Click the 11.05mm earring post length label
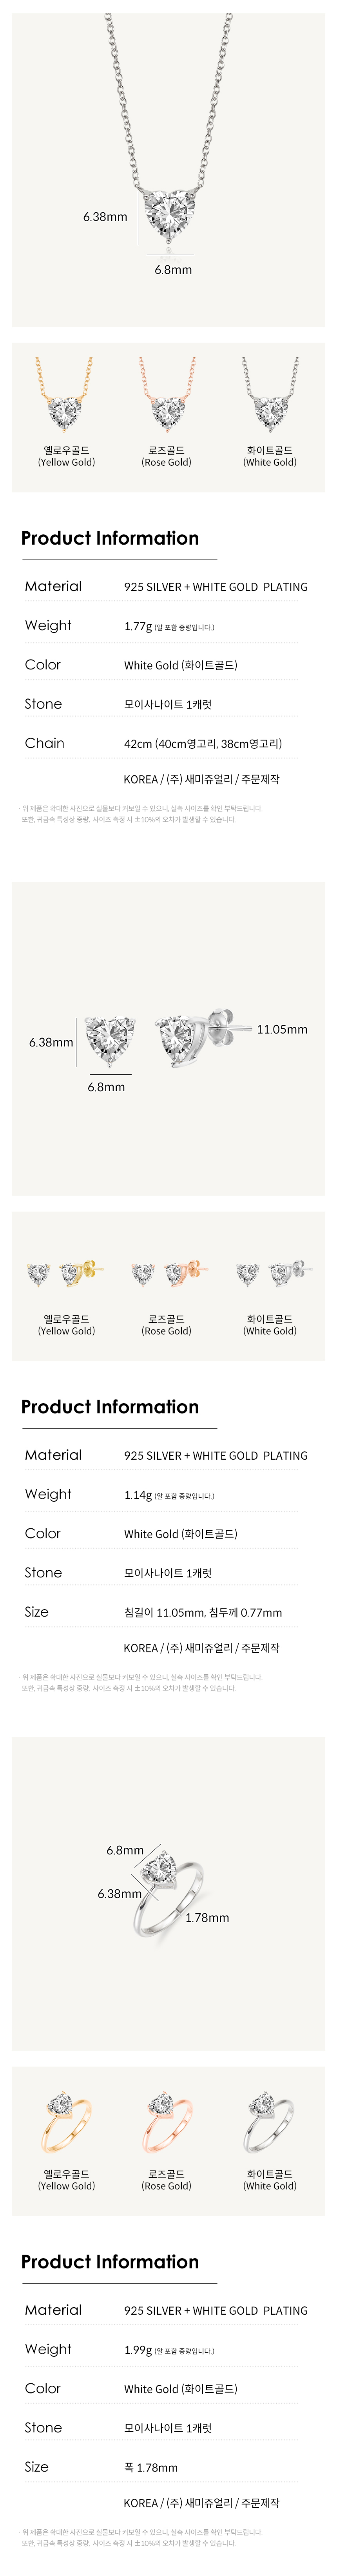The image size is (337, 2576). coord(282,1029)
